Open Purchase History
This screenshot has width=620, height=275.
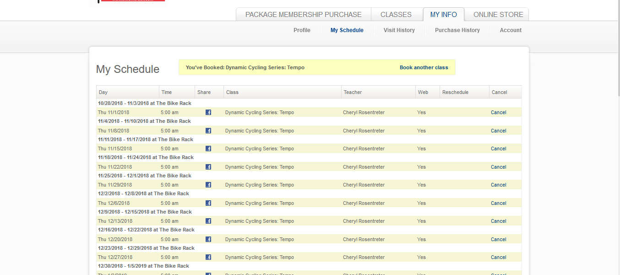tap(457, 30)
